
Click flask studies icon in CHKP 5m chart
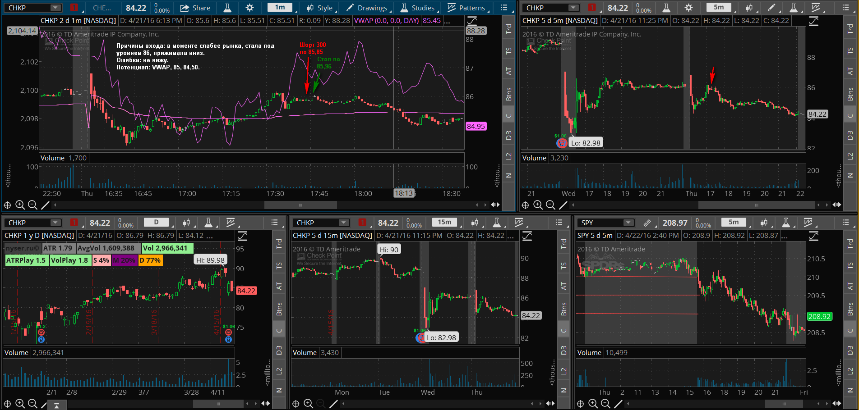pyautogui.click(x=666, y=8)
